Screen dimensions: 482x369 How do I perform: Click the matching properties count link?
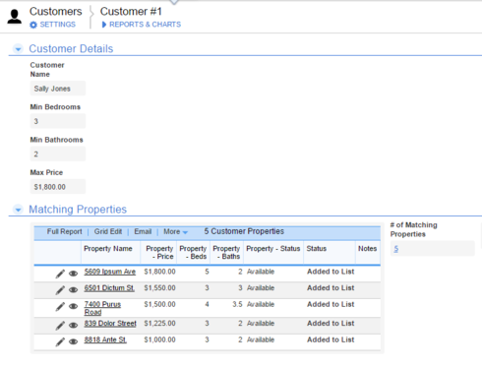(395, 249)
